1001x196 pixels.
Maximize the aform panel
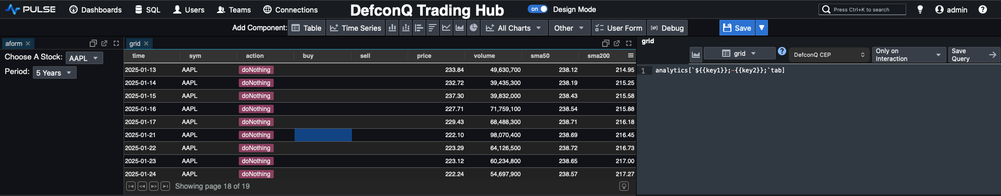click(116, 43)
